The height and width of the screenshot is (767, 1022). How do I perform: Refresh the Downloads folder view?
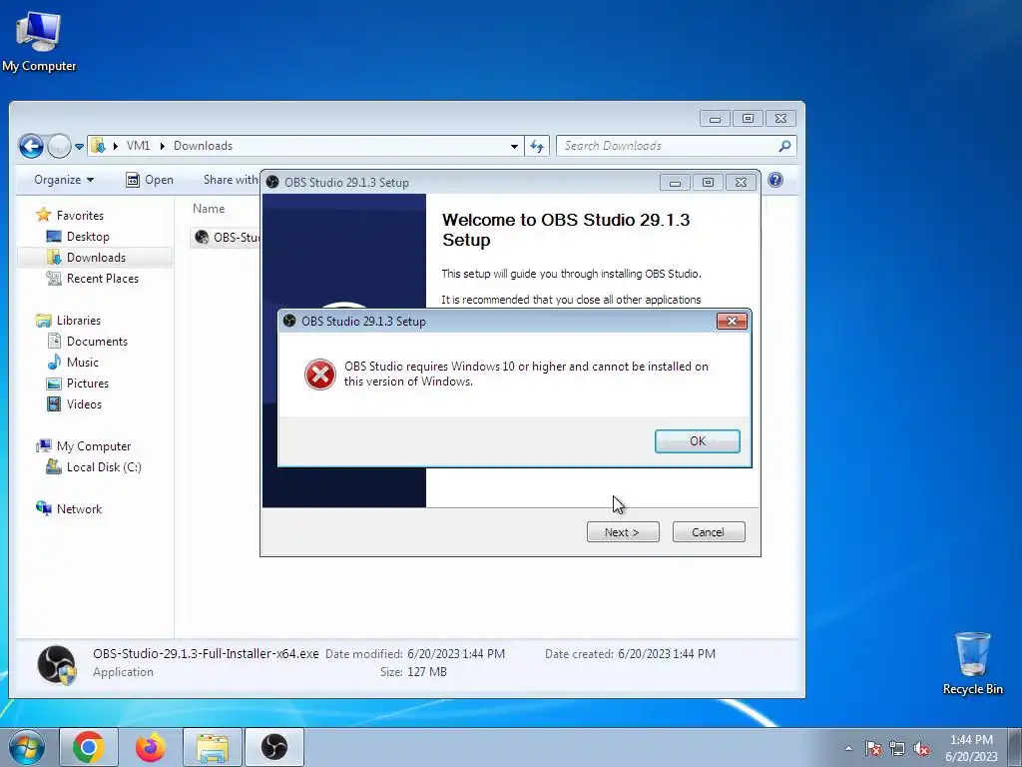(537, 146)
